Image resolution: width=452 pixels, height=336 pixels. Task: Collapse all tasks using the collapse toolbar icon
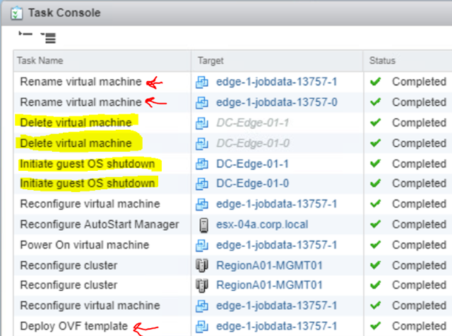[x=25, y=34]
